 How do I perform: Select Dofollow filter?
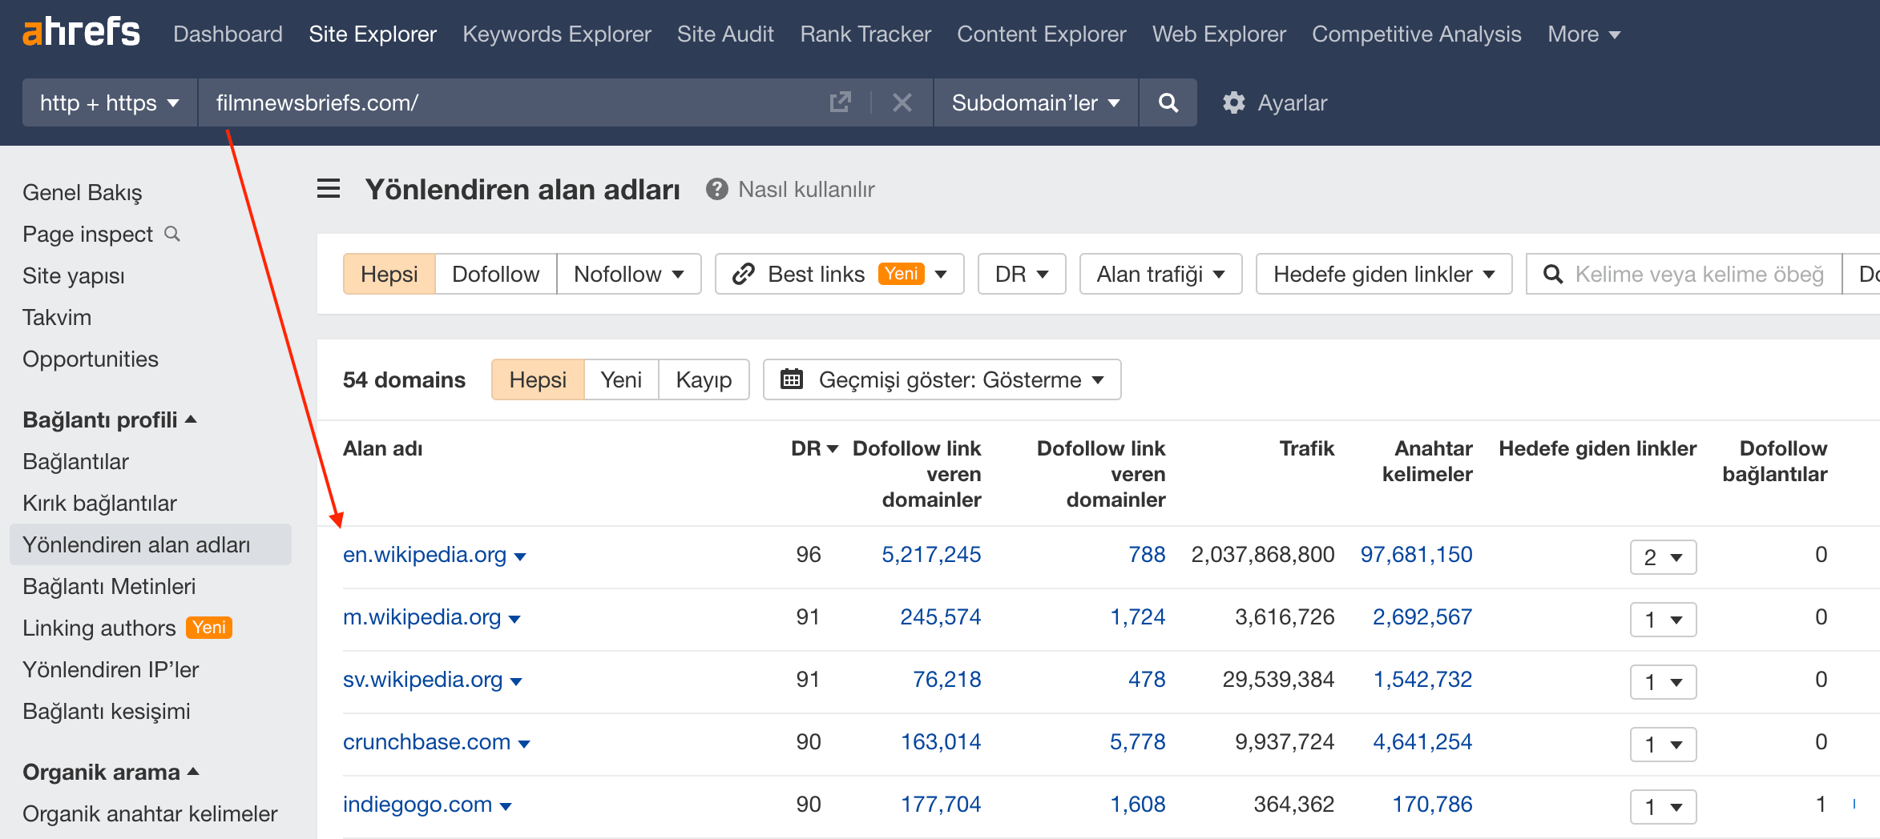[x=496, y=274]
